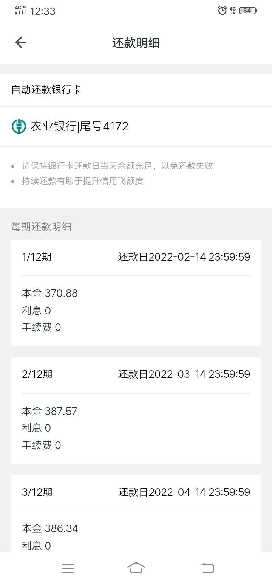Tap principal amount 本金 387.57
272x584 pixels.
(x=50, y=411)
